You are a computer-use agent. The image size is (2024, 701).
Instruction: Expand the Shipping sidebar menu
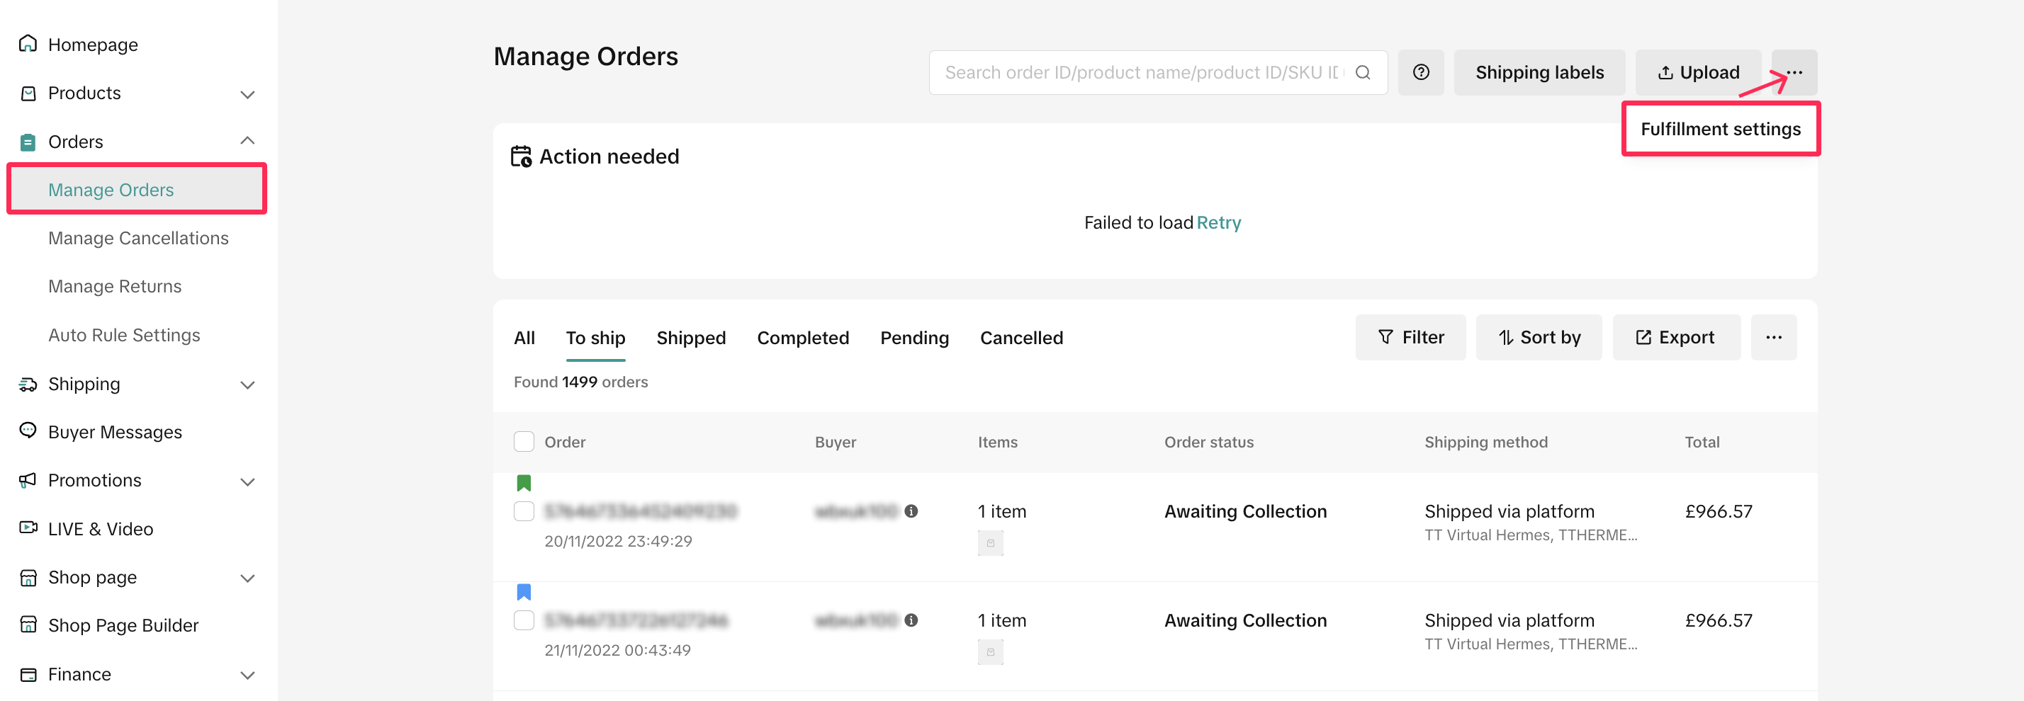click(x=247, y=384)
